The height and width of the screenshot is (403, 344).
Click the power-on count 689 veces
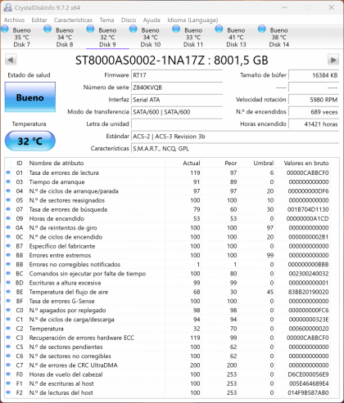pyautogui.click(x=314, y=112)
